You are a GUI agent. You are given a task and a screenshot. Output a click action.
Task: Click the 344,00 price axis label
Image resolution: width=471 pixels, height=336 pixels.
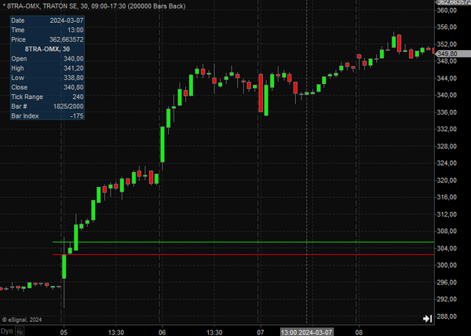(447, 78)
